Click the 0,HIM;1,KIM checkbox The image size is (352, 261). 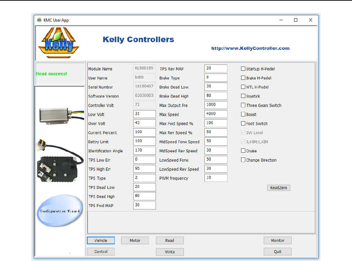(243, 141)
